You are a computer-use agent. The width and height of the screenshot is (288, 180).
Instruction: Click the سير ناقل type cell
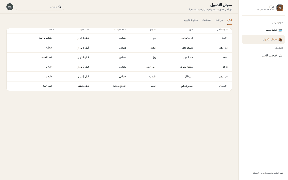189,77
